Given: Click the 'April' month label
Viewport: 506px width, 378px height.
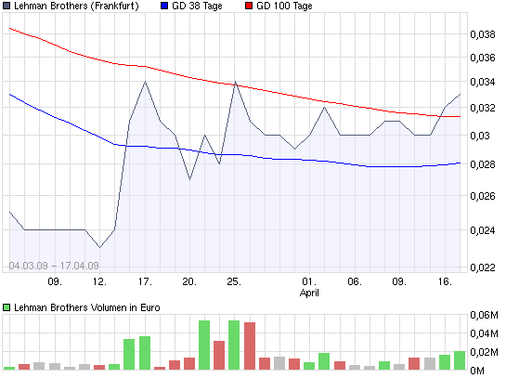Looking at the screenshot, I should tap(309, 293).
